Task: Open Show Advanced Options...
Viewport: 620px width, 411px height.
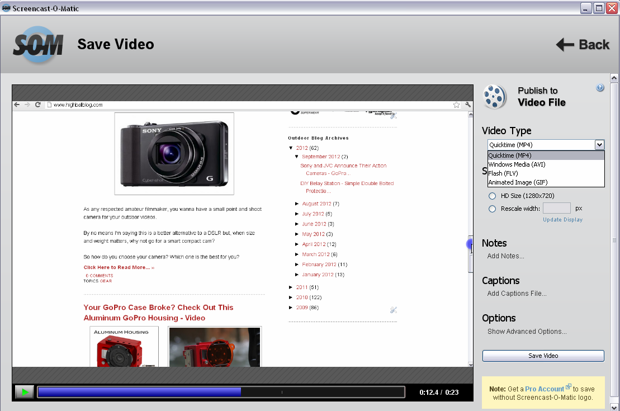Action: click(x=527, y=332)
